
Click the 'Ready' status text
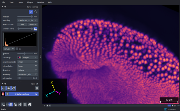pyautogui.click(x=3, y=109)
